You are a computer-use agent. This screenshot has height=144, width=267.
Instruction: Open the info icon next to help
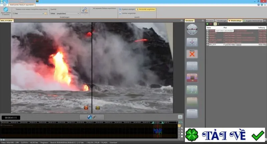262,5
